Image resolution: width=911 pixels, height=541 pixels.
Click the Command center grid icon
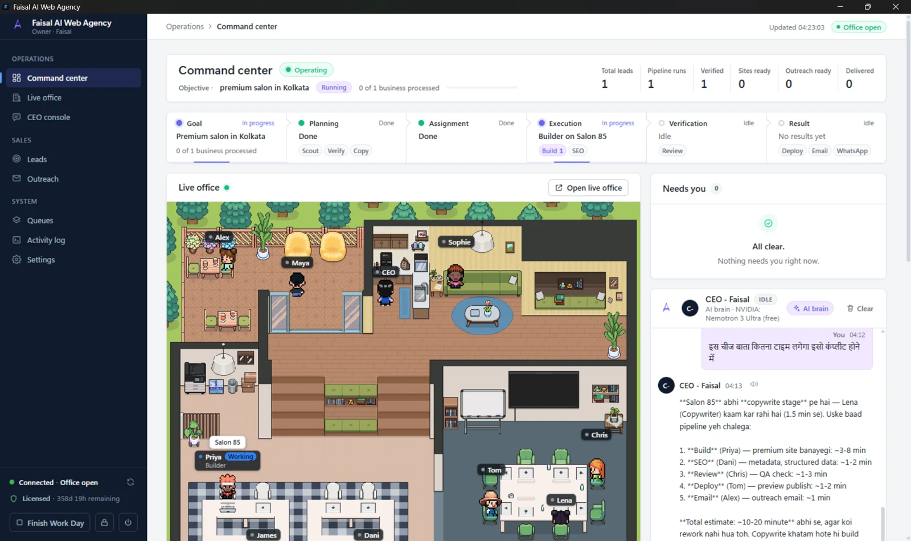click(17, 78)
